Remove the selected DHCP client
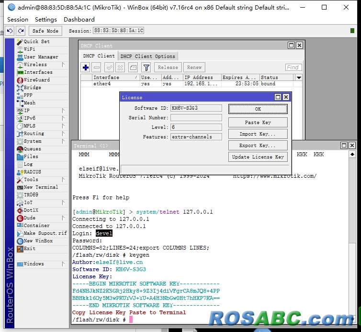 coord(97,68)
